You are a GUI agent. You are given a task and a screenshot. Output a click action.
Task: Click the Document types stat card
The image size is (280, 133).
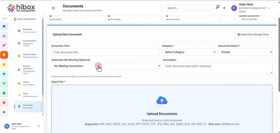[x=191, y=19]
